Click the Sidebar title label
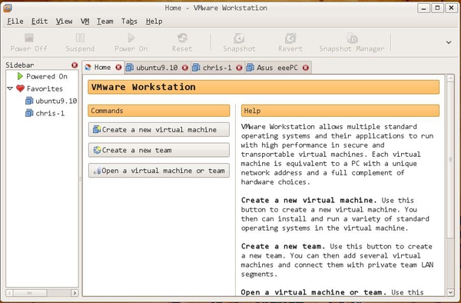The image size is (461, 303). (x=20, y=65)
